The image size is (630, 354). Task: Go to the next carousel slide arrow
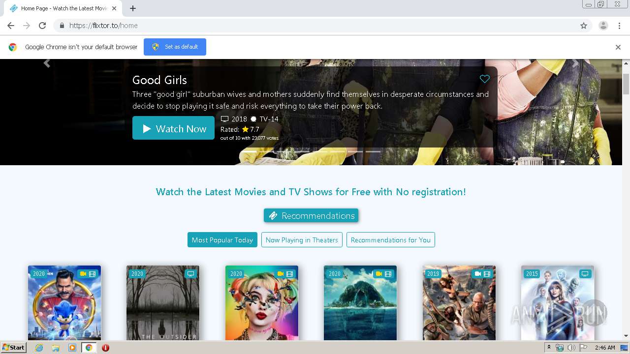(575, 63)
